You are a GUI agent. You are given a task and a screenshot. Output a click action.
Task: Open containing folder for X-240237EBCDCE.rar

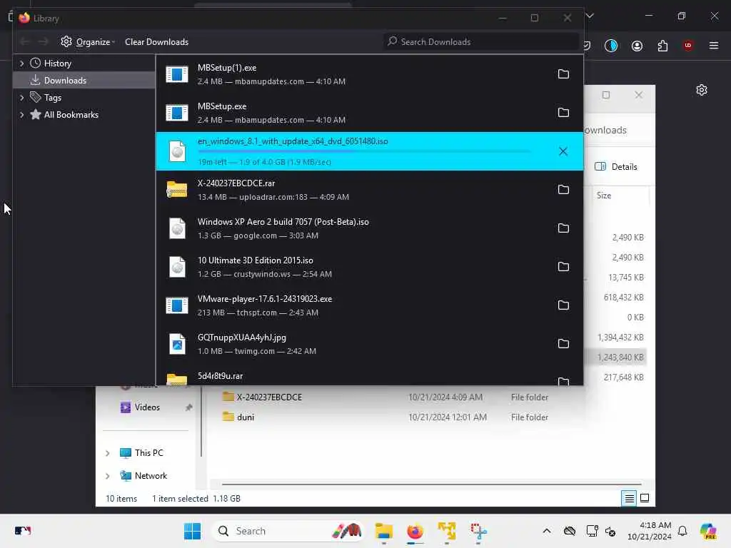(563, 190)
